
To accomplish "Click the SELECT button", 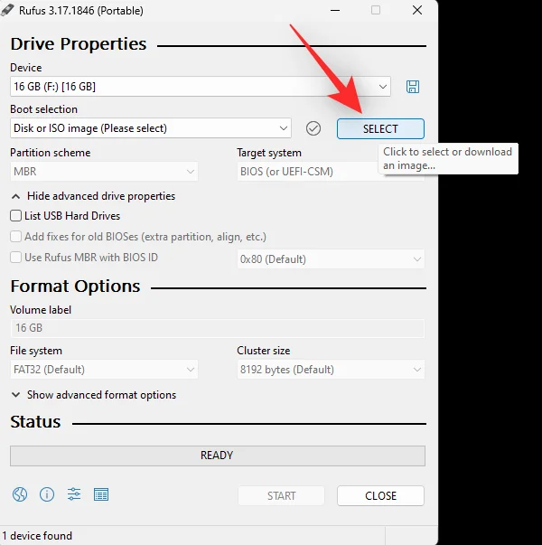I will click(380, 128).
